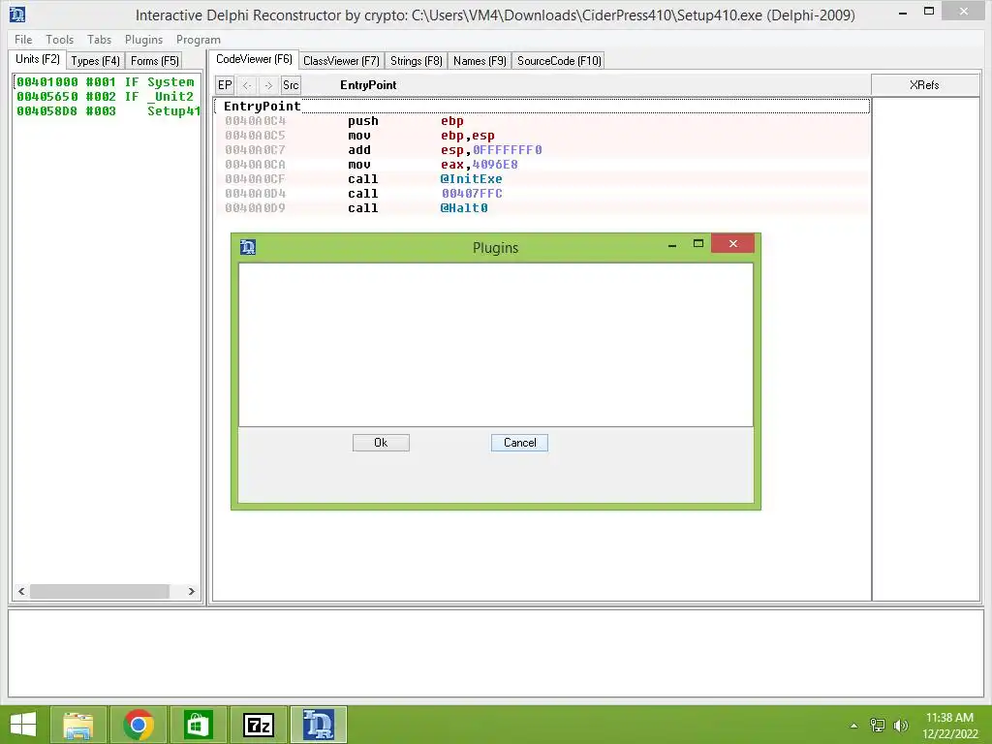Open the Plugins menu
The height and width of the screenshot is (744, 992).
pos(143,39)
